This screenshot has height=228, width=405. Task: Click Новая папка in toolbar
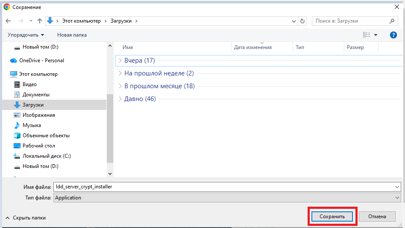(x=72, y=35)
